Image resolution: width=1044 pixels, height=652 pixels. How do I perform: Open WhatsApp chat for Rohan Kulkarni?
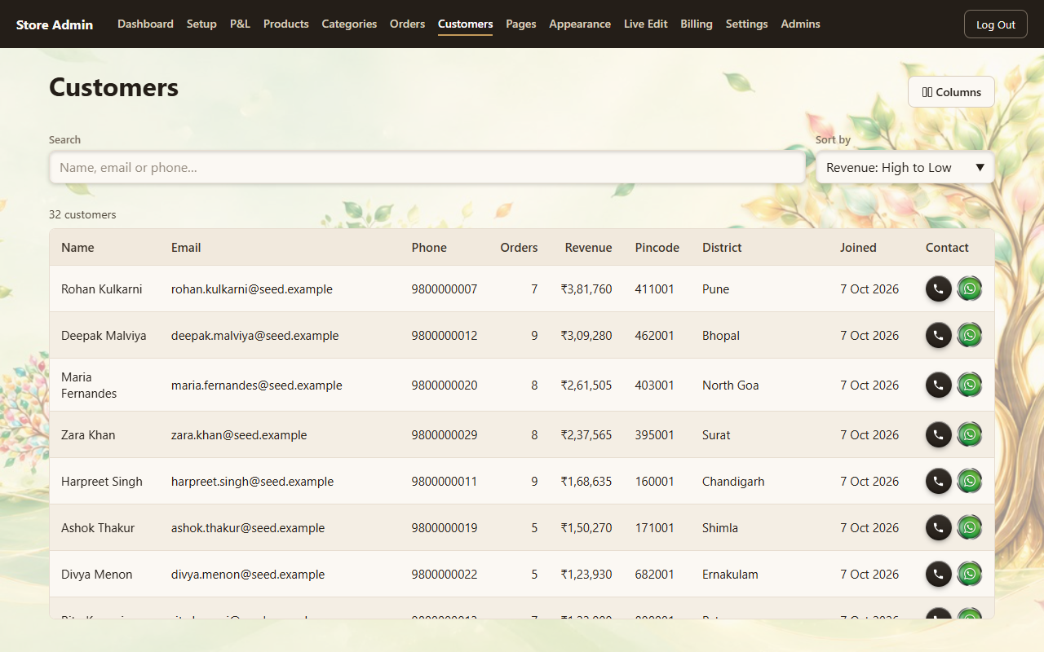point(970,289)
